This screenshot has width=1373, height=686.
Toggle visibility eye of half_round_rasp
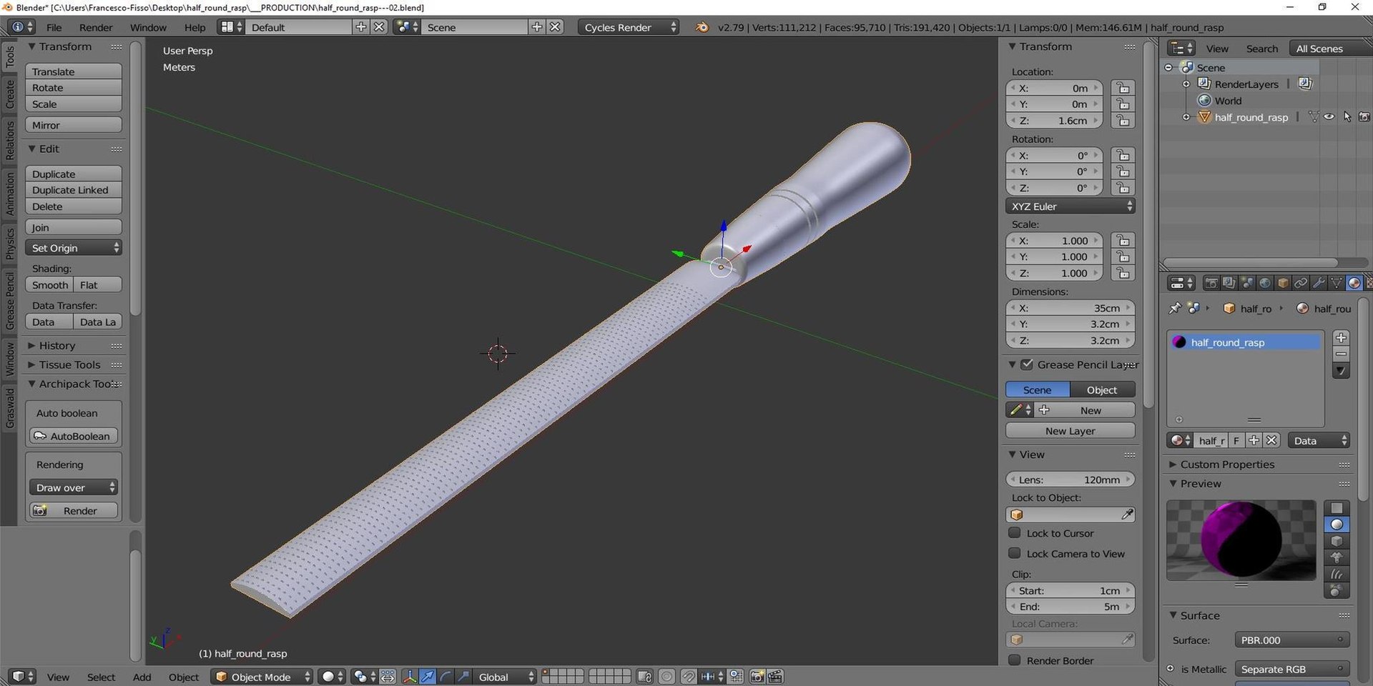(1329, 117)
